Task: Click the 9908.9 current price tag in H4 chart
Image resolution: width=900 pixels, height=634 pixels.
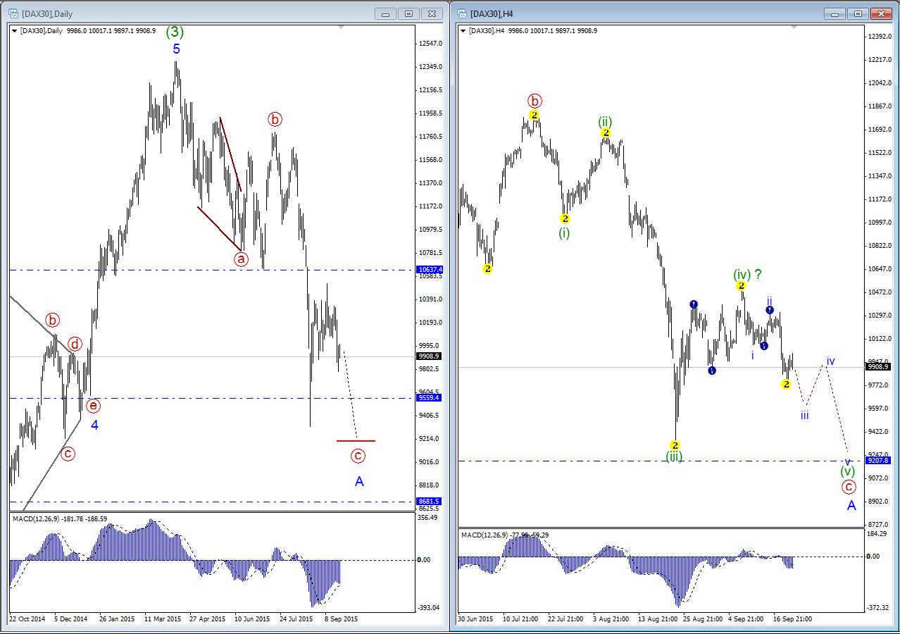Action: click(879, 366)
